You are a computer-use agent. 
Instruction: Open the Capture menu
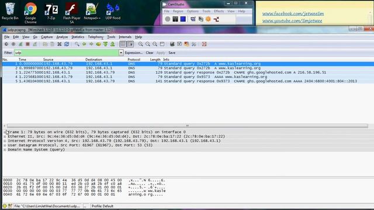coord(47,37)
